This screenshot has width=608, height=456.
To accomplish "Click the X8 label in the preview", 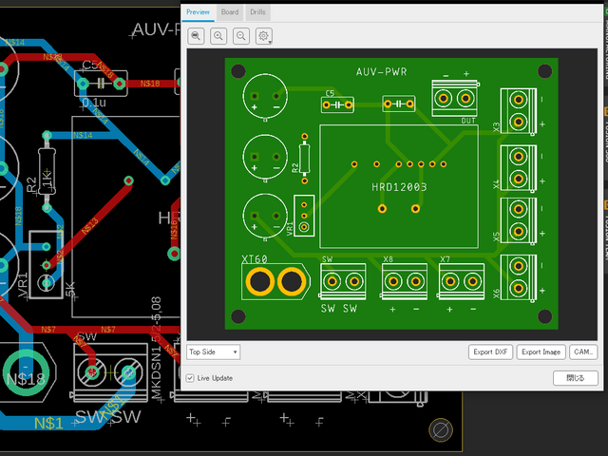I will [388, 259].
